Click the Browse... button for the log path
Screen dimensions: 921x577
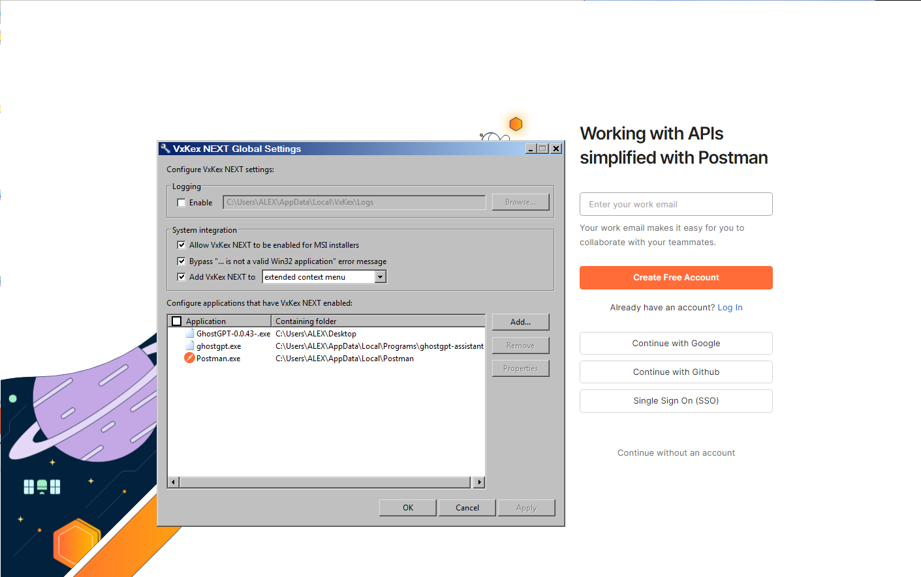pyautogui.click(x=520, y=202)
